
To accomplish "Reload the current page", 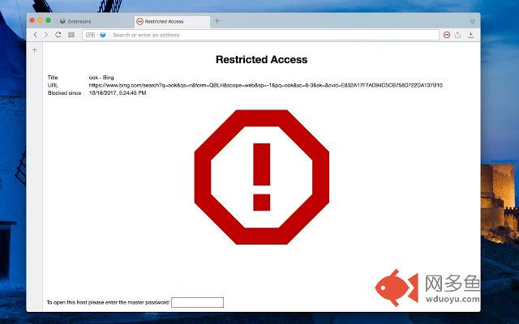I will [58, 35].
